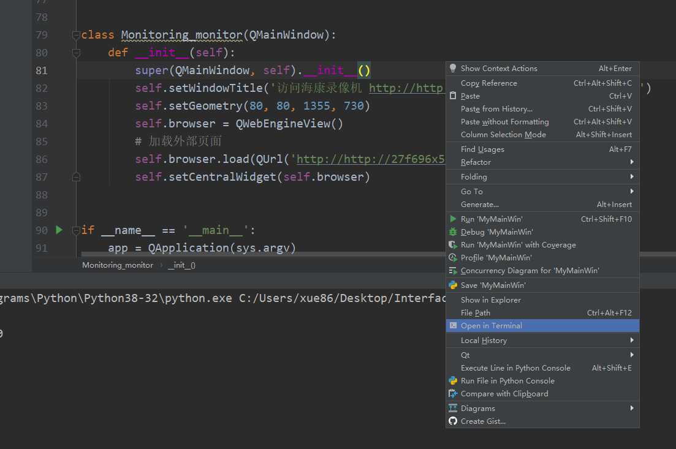Expand the Folding submenu arrow
676x449 pixels.
coord(632,176)
